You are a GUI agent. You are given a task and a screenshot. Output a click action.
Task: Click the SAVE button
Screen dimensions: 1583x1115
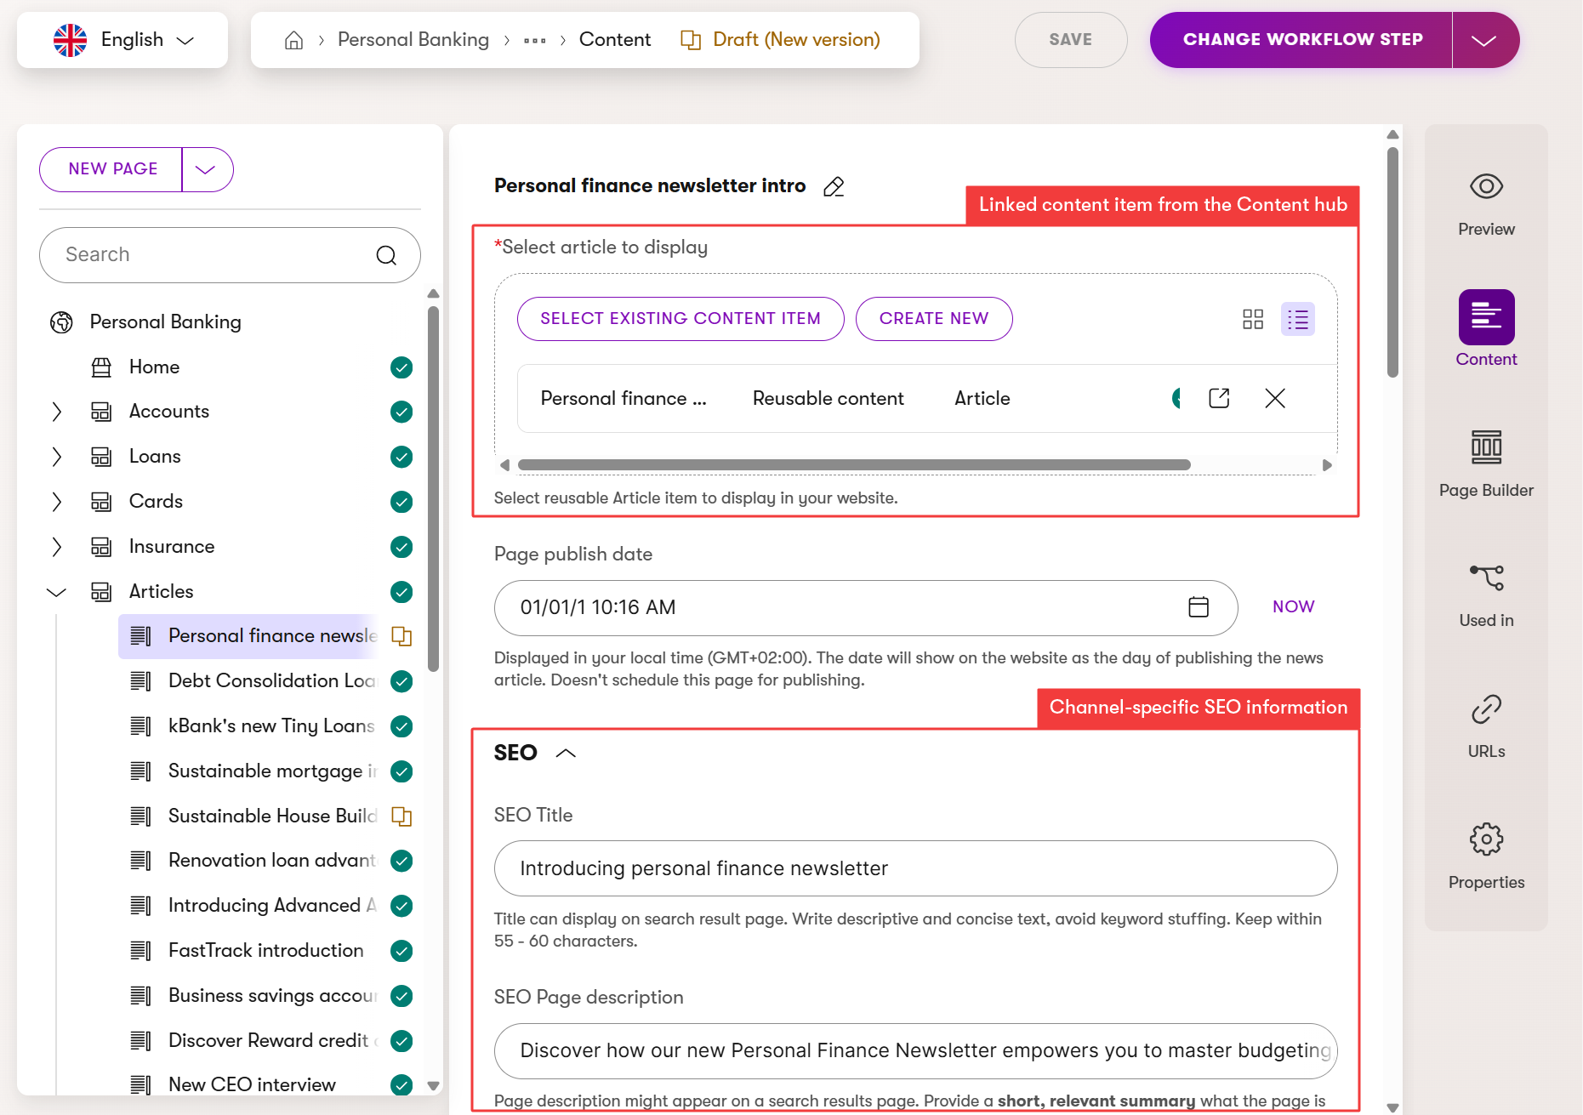click(x=1071, y=40)
